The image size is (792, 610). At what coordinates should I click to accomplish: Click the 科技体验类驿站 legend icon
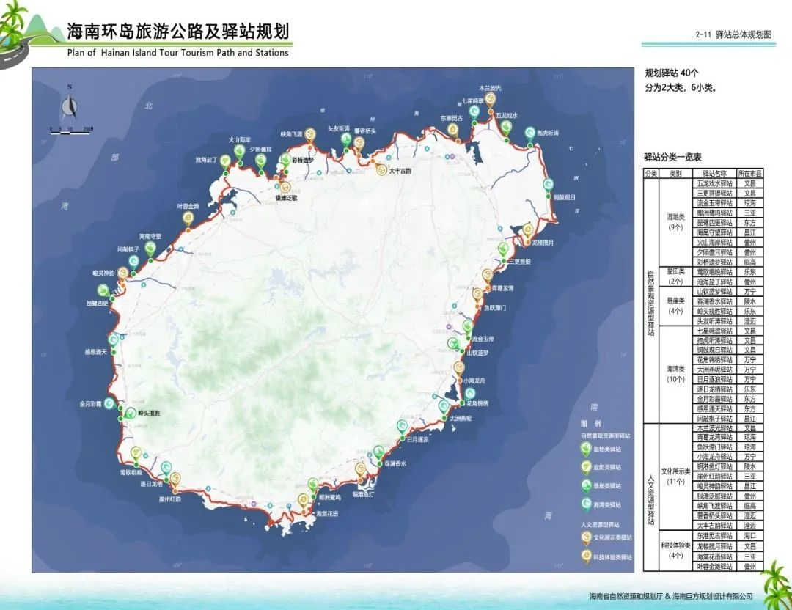[x=585, y=556]
